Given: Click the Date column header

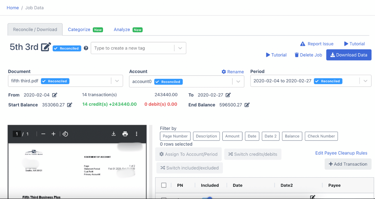Looking at the screenshot, I should pos(237,185).
